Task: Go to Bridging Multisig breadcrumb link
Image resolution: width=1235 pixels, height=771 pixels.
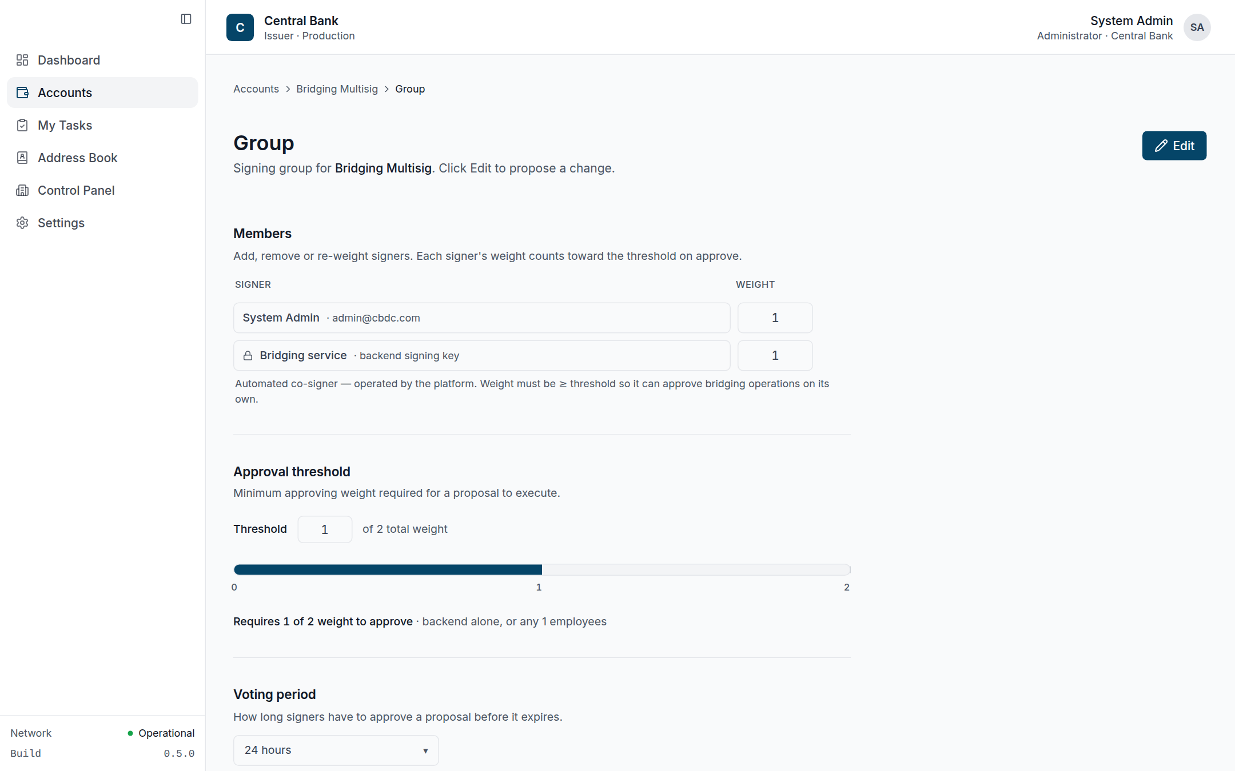Action: point(337,89)
